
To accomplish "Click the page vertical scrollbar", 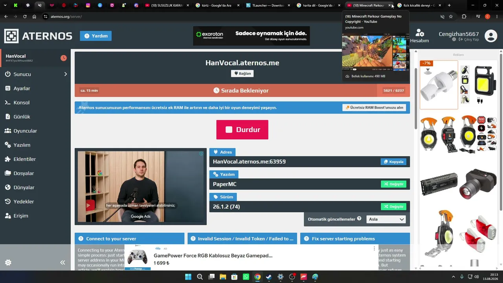I will click(x=416, y=98).
